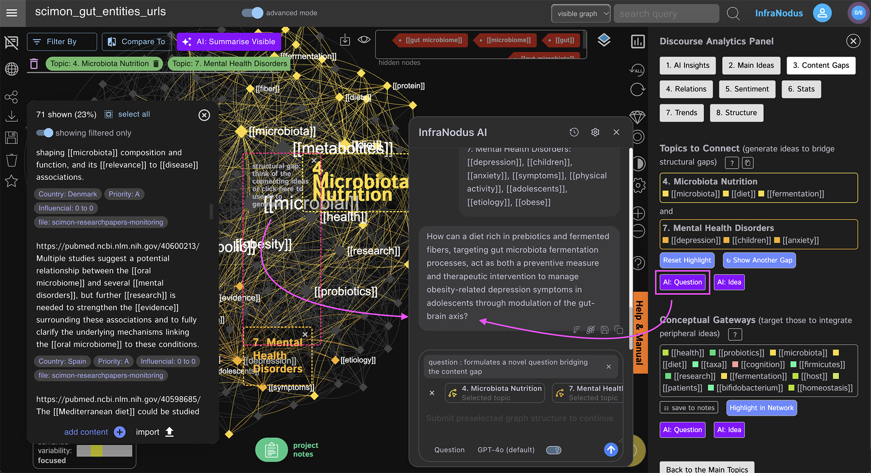Click the diamond icon in graph toolbar

coord(637,117)
